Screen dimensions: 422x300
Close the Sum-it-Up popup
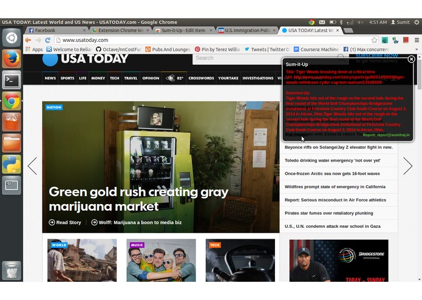[x=411, y=59]
